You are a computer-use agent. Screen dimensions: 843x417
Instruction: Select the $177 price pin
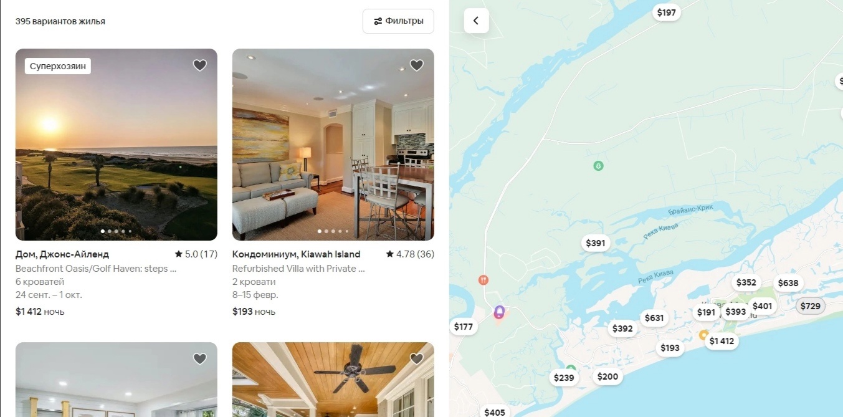(x=464, y=327)
